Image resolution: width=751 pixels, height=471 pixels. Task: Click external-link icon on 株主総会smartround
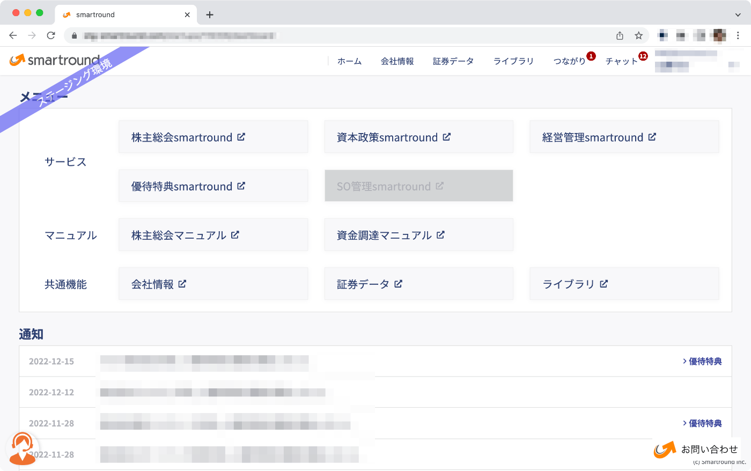pyautogui.click(x=241, y=137)
